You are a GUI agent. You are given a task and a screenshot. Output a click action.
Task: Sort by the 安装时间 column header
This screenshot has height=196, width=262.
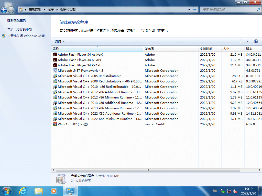[x=210, y=49]
